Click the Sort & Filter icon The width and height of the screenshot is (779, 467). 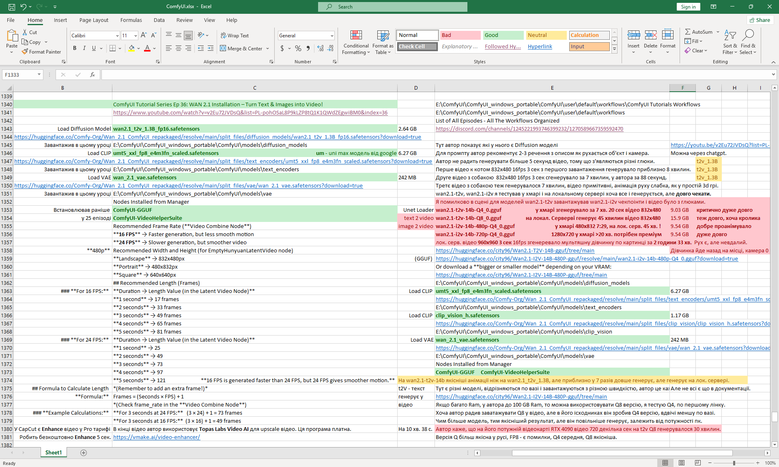(x=730, y=35)
